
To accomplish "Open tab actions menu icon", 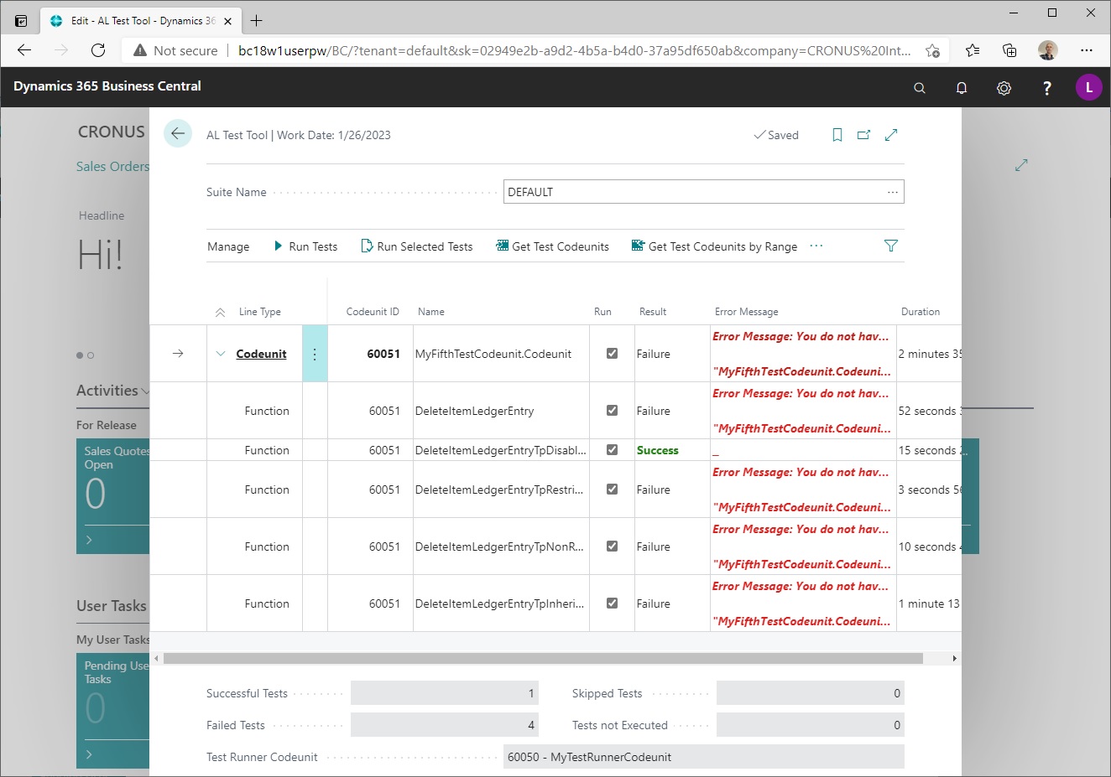I will [21, 21].
